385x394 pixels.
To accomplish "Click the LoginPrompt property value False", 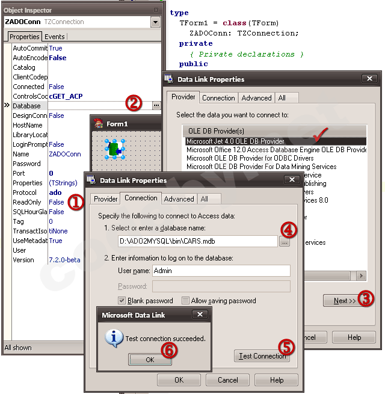I will [x=57, y=144].
